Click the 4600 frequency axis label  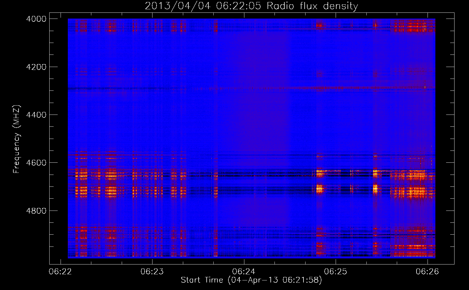(36, 163)
